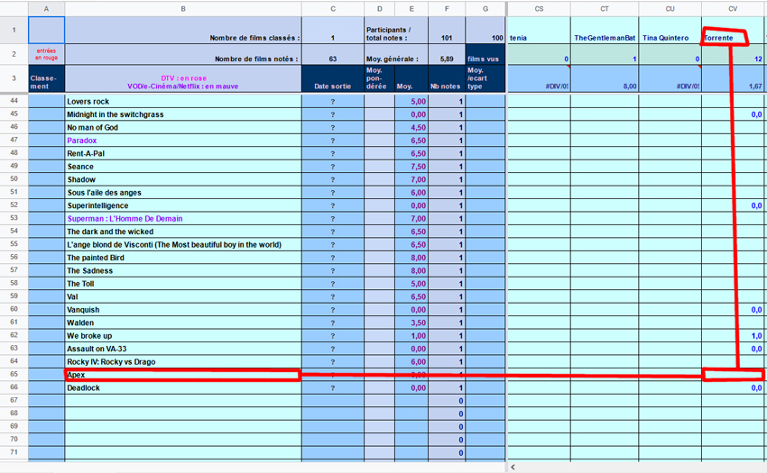Select 'Assault on VA-33' cell
767x473 pixels.
(x=183, y=349)
